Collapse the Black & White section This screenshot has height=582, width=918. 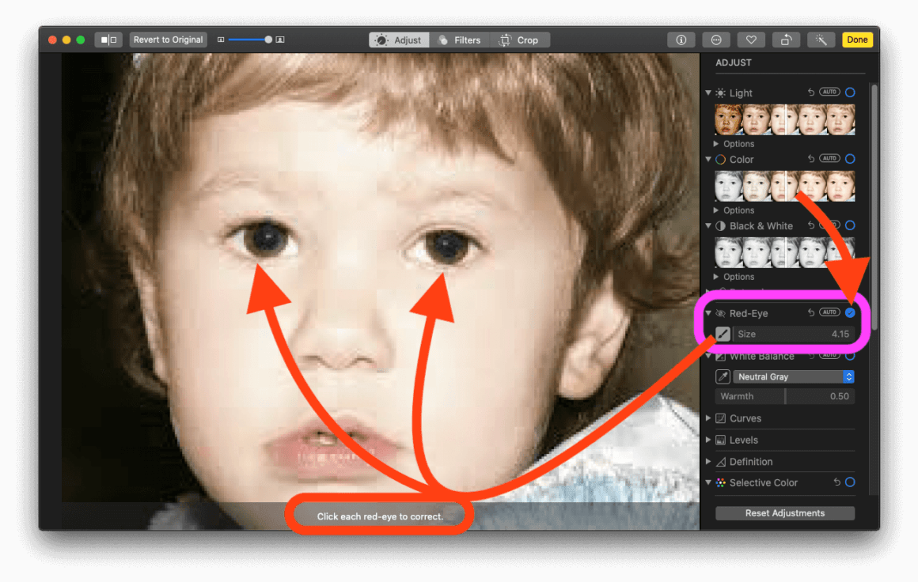[x=708, y=225]
